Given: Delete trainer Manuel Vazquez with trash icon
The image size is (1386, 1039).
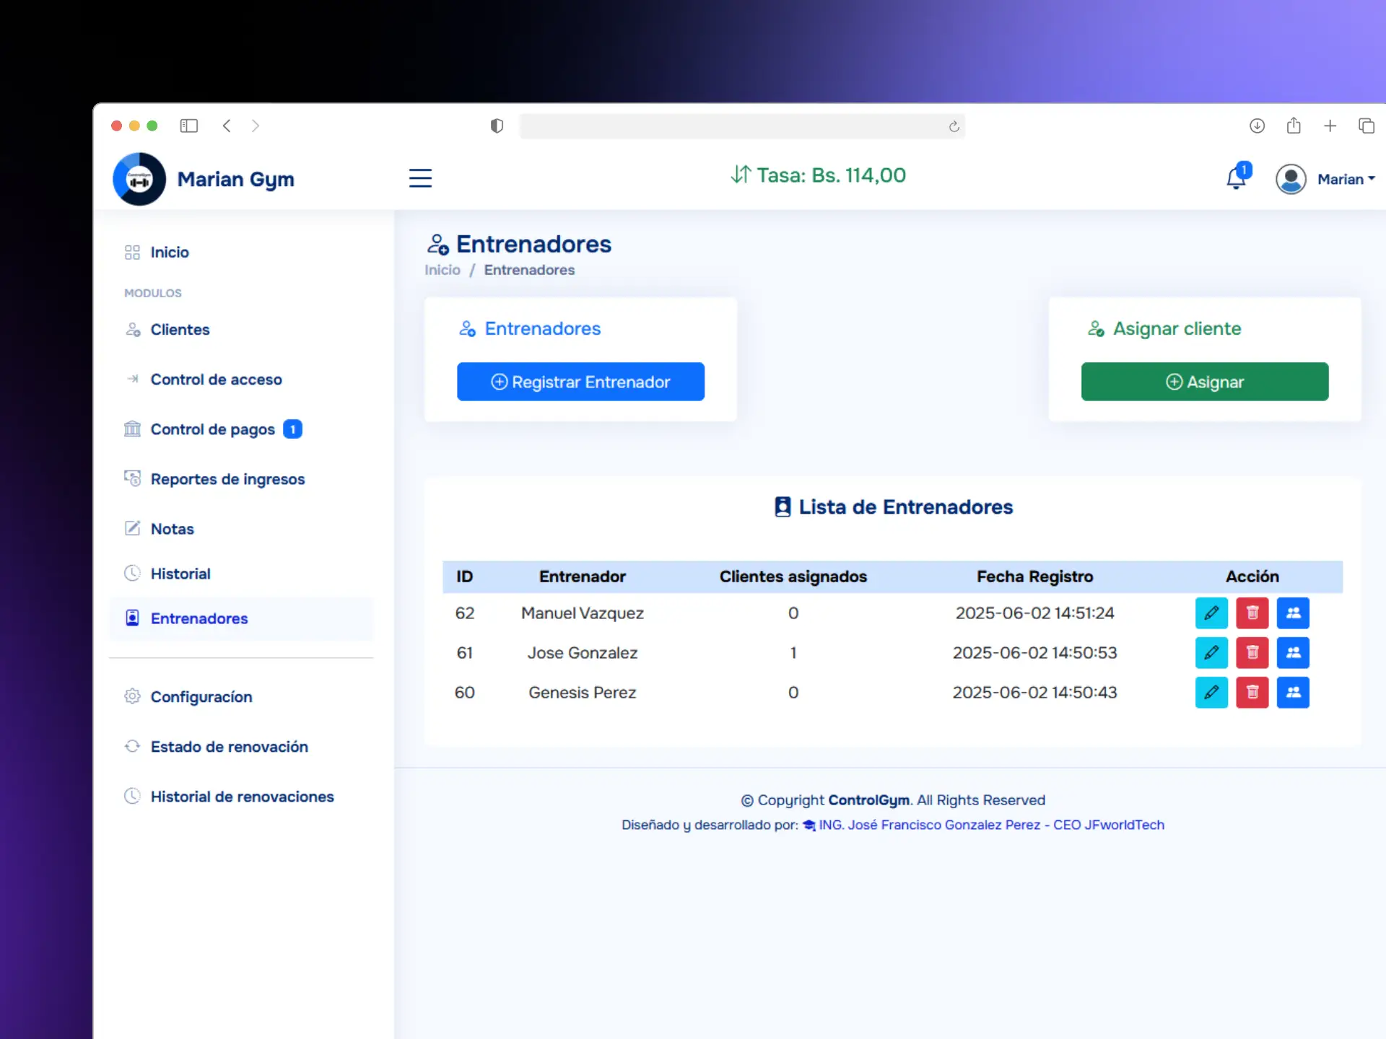Looking at the screenshot, I should (1252, 613).
